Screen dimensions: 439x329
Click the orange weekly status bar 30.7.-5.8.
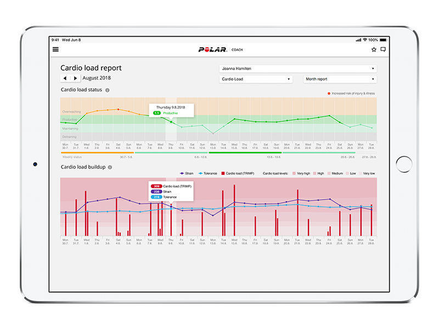pos(97,153)
